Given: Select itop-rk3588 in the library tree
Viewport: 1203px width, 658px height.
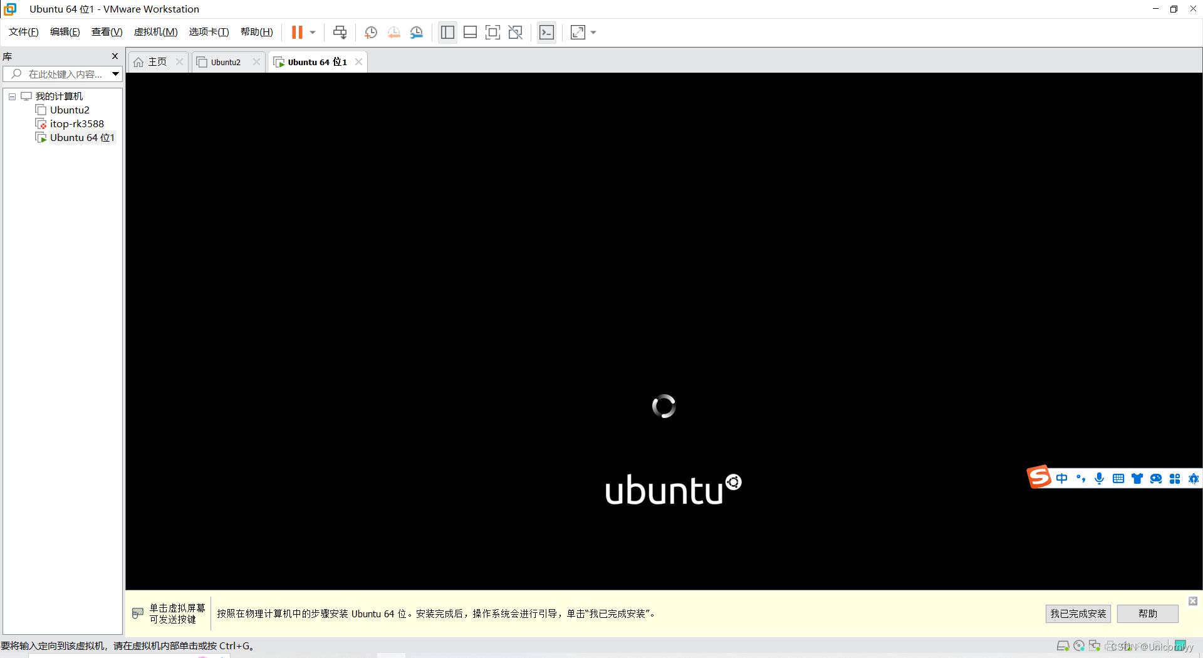Looking at the screenshot, I should [x=77, y=124].
